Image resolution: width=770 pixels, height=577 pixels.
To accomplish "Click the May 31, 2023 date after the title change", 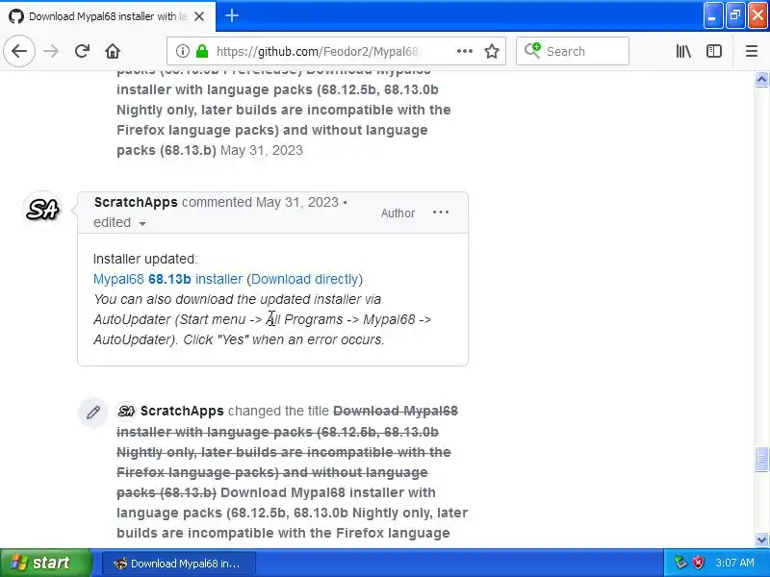I will pyautogui.click(x=261, y=150).
